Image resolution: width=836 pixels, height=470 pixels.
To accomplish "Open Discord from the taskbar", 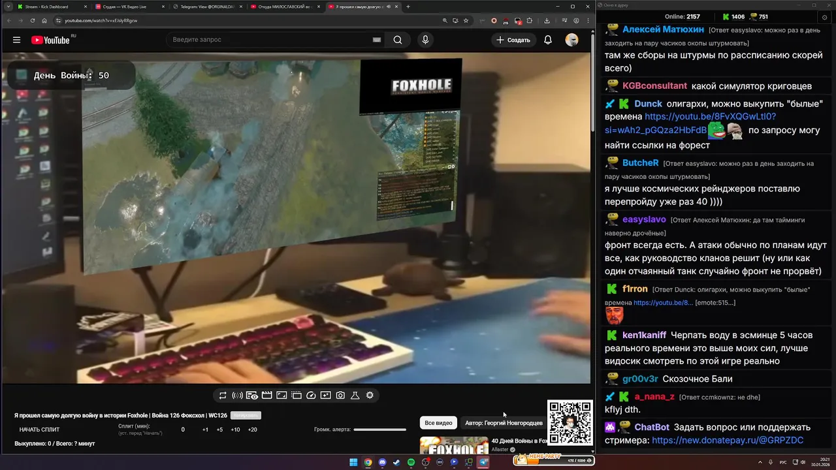I will (x=382, y=462).
